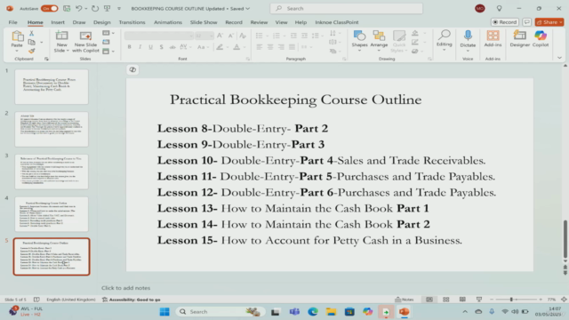Select slide 3 thumbnail

(52, 172)
